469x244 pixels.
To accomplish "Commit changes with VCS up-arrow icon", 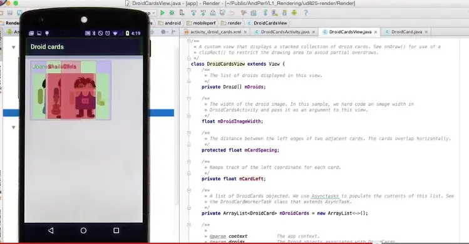I will [x=203, y=13].
